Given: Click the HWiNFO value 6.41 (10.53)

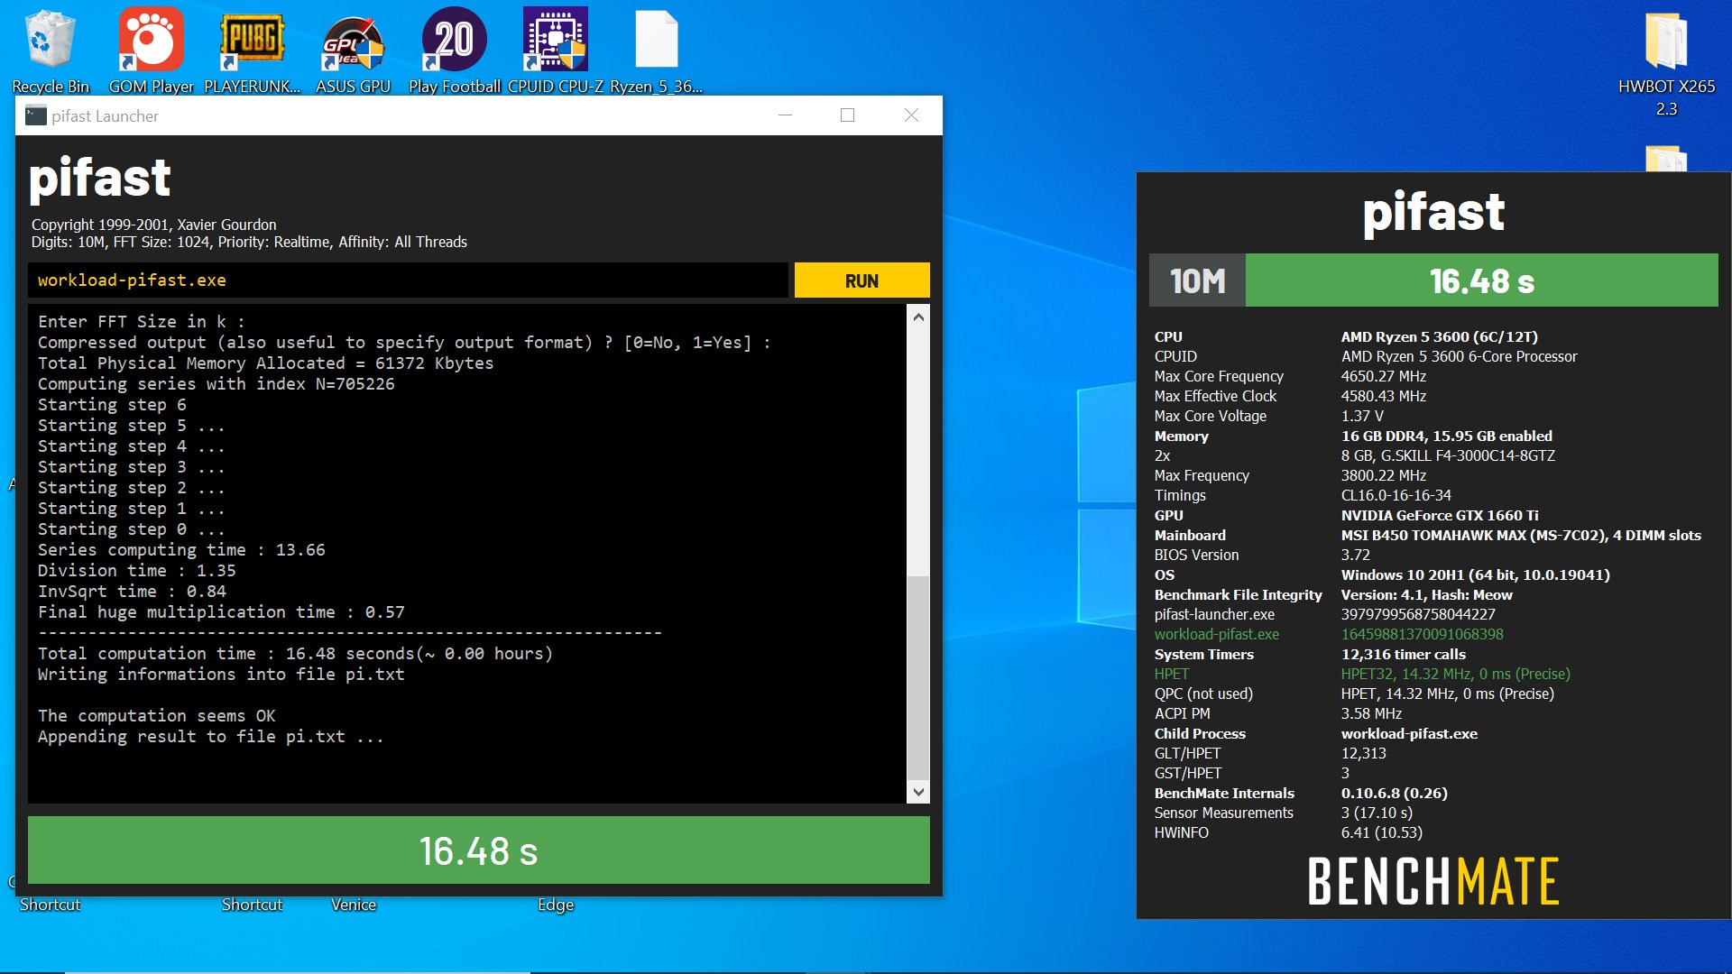Looking at the screenshot, I should 1381,832.
